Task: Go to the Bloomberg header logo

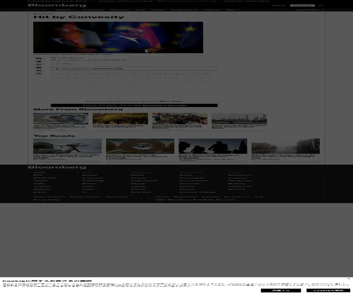Action: (57, 5)
